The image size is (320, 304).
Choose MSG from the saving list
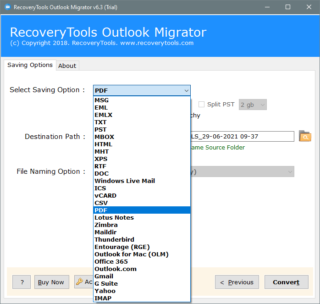pos(142,100)
